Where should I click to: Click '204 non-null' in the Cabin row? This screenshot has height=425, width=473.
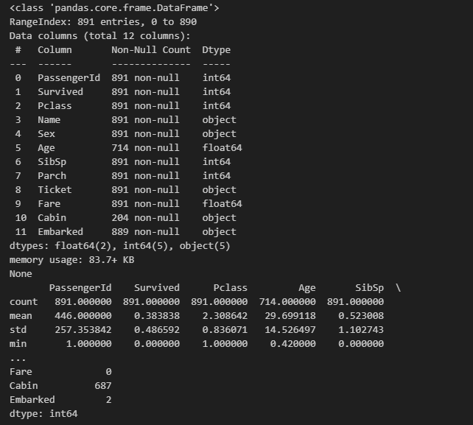[x=145, y=218]
